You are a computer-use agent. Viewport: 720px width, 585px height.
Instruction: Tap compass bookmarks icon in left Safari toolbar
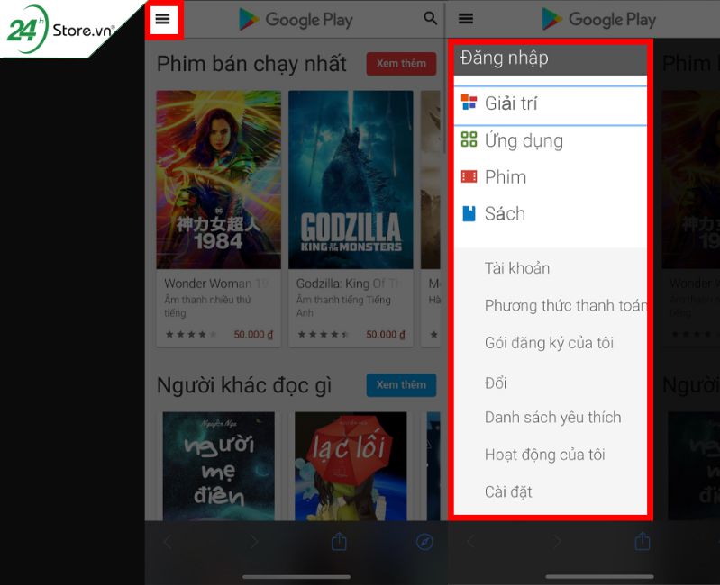tap(424, 542)
